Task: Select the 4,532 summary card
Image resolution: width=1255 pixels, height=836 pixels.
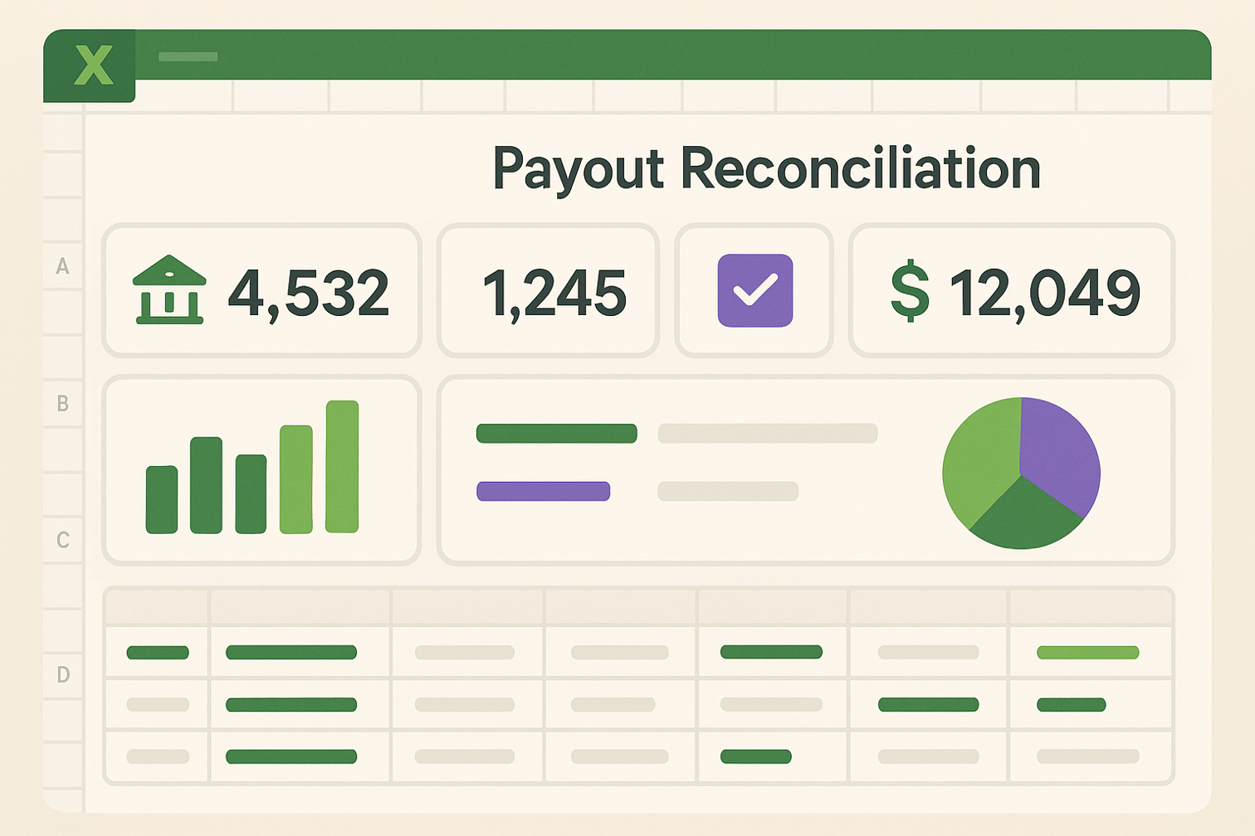Action: pos(261,290)
